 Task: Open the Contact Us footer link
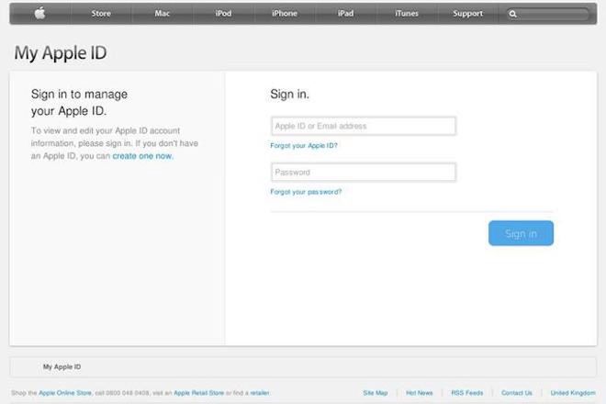(x=517, y=393)
